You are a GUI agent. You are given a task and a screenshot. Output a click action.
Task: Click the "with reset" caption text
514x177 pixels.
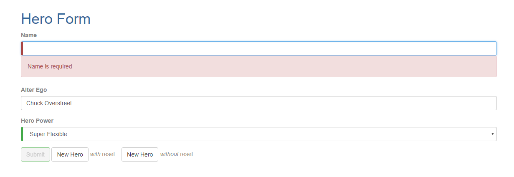[x=103, y=154]
